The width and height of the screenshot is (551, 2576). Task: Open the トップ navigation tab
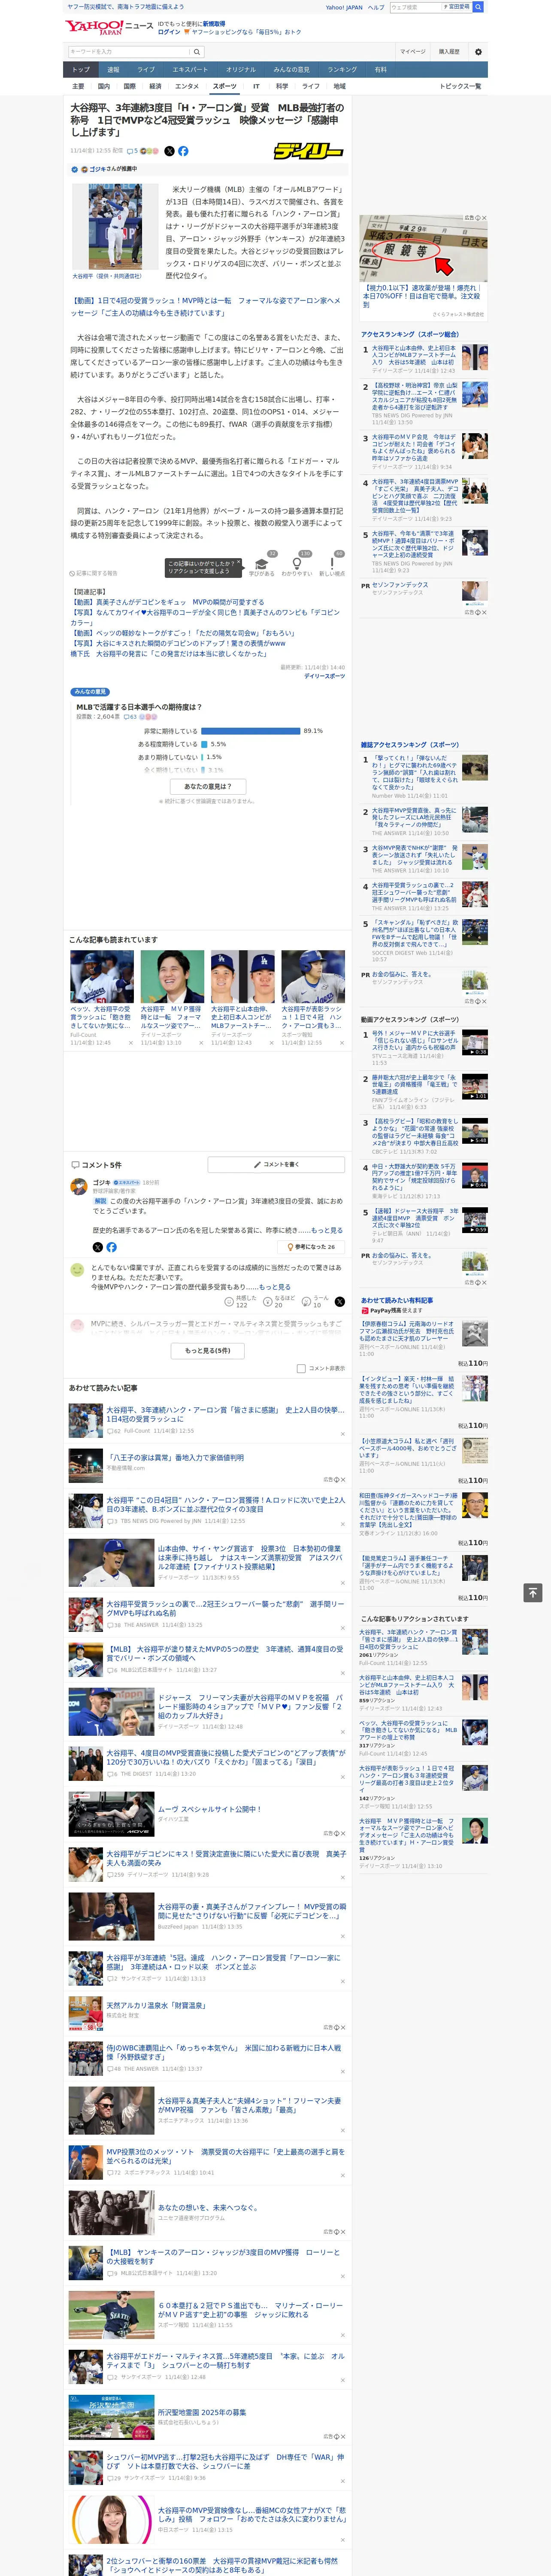point(81,69)
